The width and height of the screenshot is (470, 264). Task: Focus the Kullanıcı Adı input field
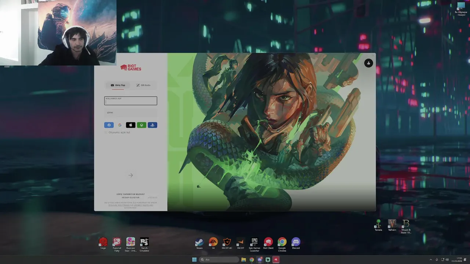click(x=131, y=101)
